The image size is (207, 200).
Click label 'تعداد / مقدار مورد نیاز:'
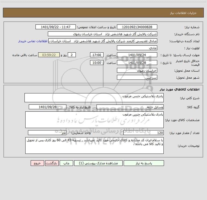point(184,133)
